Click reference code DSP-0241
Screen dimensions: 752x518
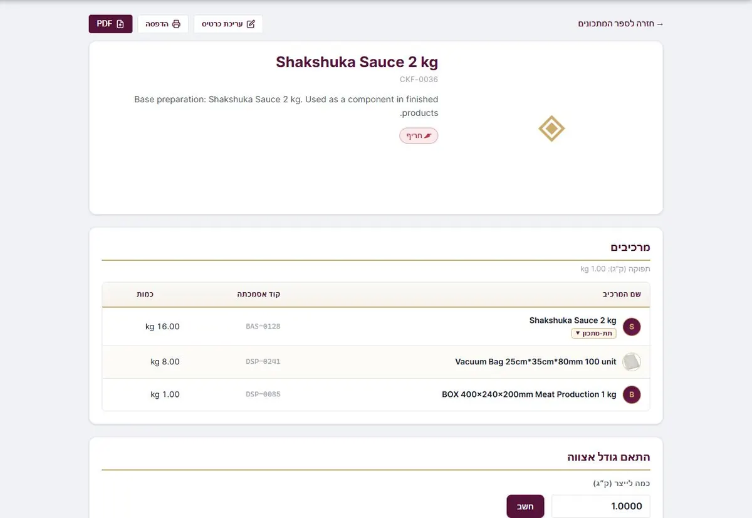click(x=263, y=362)
